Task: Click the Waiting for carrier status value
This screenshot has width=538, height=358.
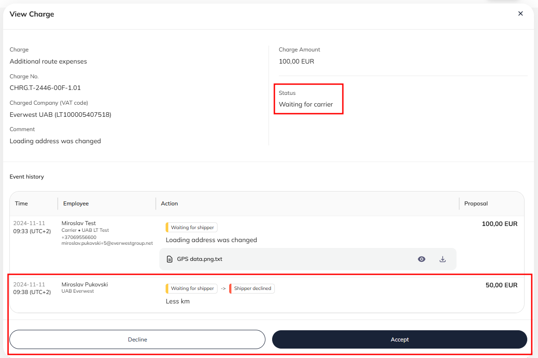Action: pos(306,104)
